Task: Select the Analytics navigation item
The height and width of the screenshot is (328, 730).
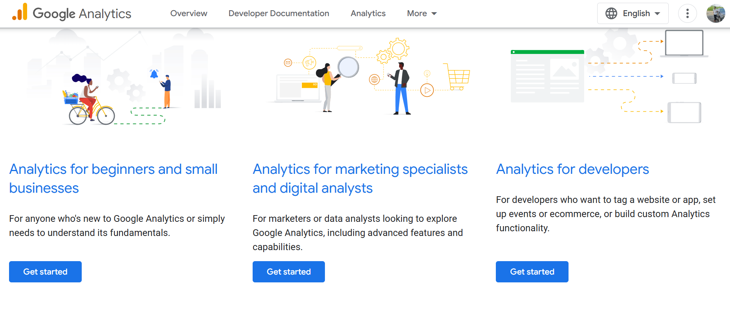Action: tap(368, 13)
